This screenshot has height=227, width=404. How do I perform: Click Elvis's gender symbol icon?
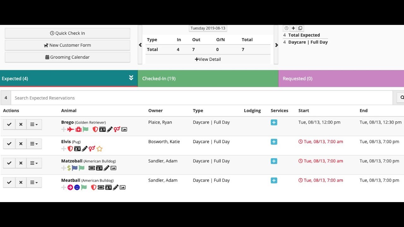click(92, 148)
